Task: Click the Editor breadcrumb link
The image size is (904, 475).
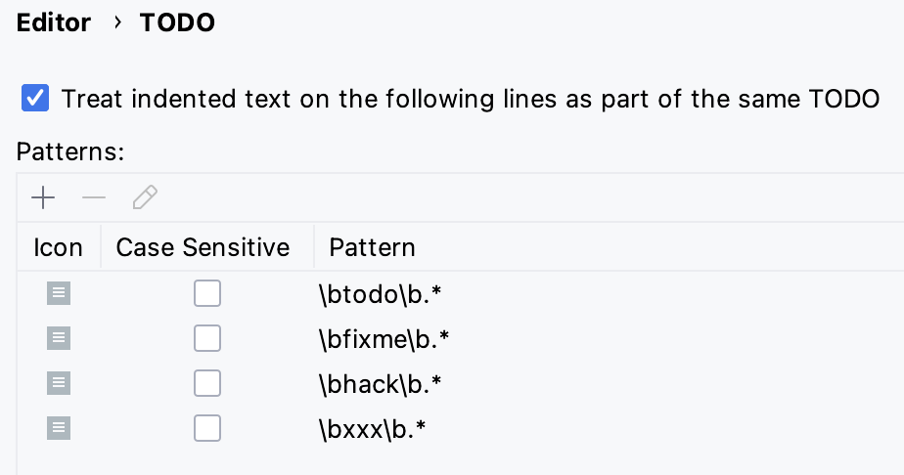Action: click(x=54, y=23)
